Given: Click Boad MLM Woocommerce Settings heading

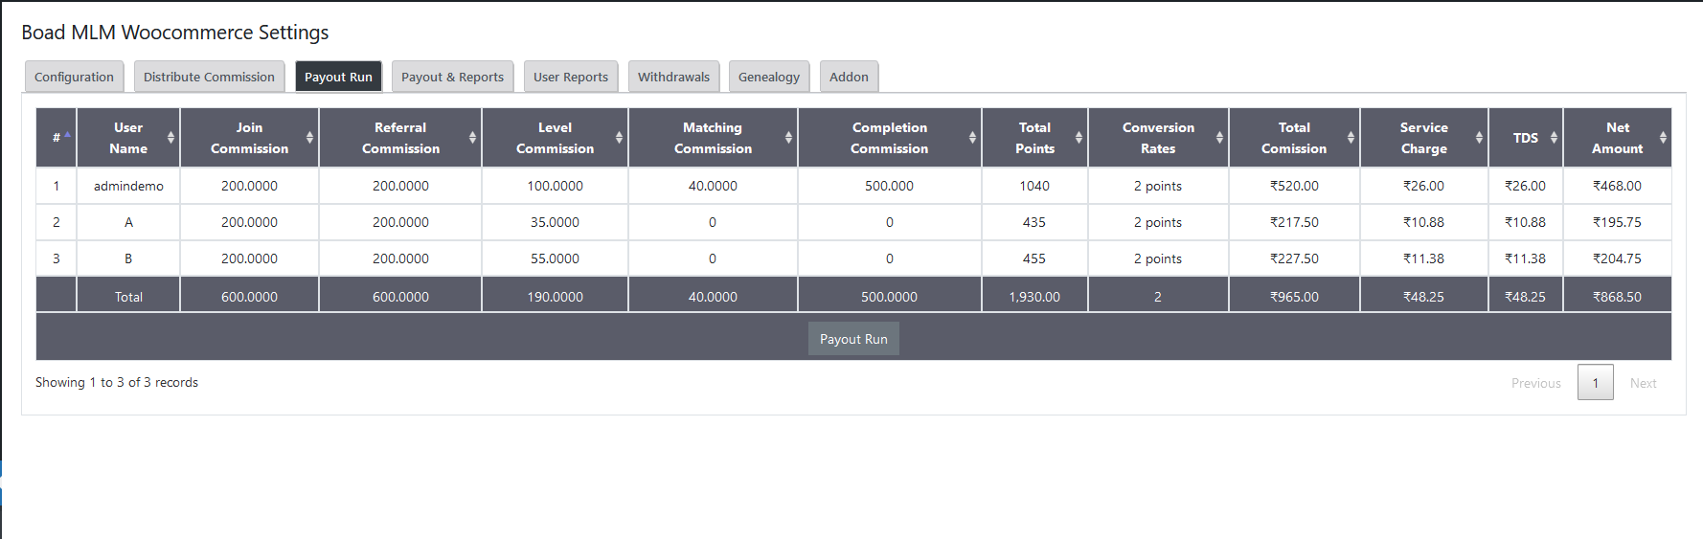Looking at the screenshot, I should coord(175,33).
